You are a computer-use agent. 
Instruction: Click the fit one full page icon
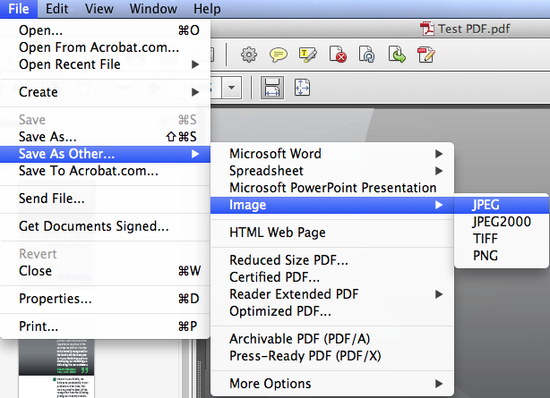302,88
